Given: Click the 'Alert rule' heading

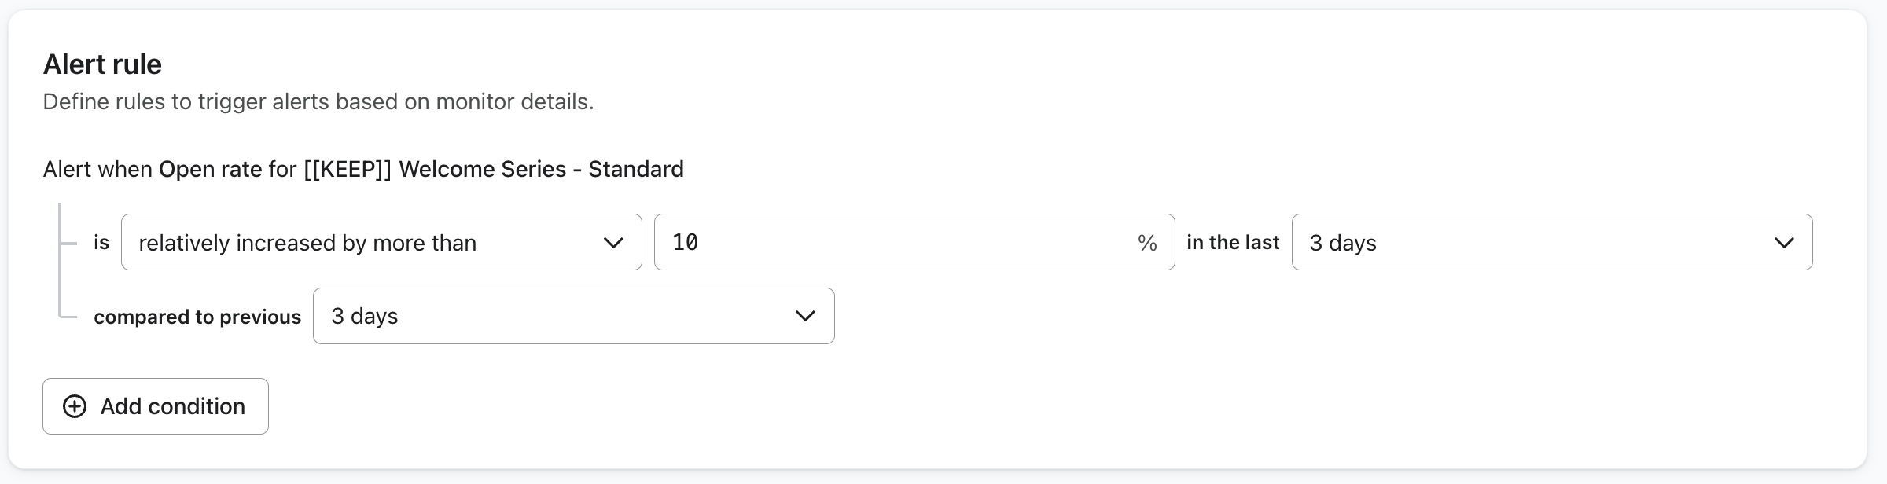Looking at the screenshot, I should [102, 63].
